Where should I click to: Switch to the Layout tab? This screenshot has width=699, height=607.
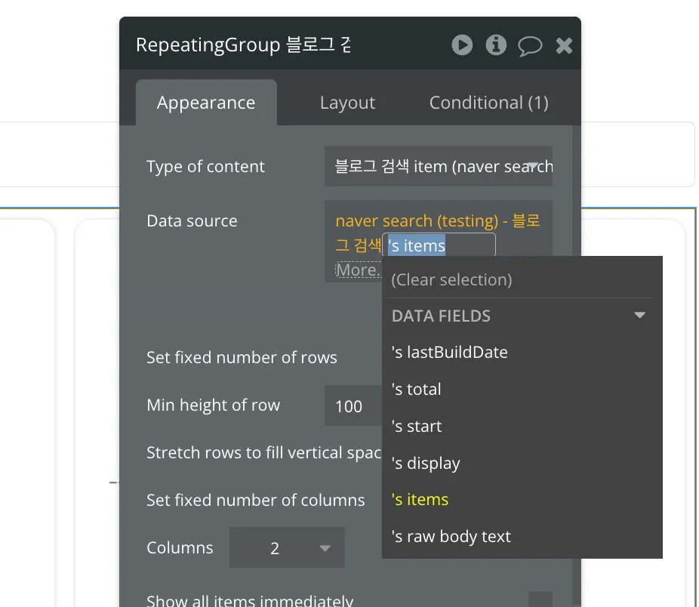tap(347, 103)
